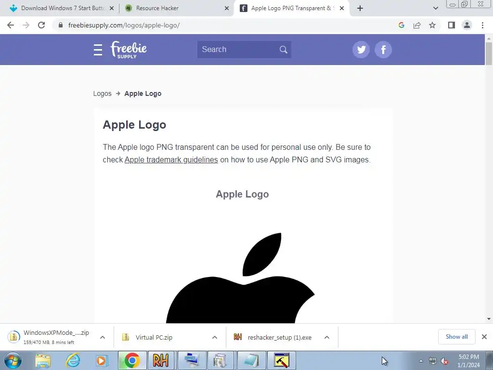This screenshot has width=493, height=370.
Task: Click the hammer window taskbar icon
Action: pyautogui.click(x=281, y=360)
